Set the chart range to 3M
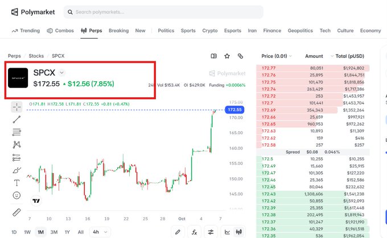The image size is (387, 238). pyautogui.click(x=54, y=232)
